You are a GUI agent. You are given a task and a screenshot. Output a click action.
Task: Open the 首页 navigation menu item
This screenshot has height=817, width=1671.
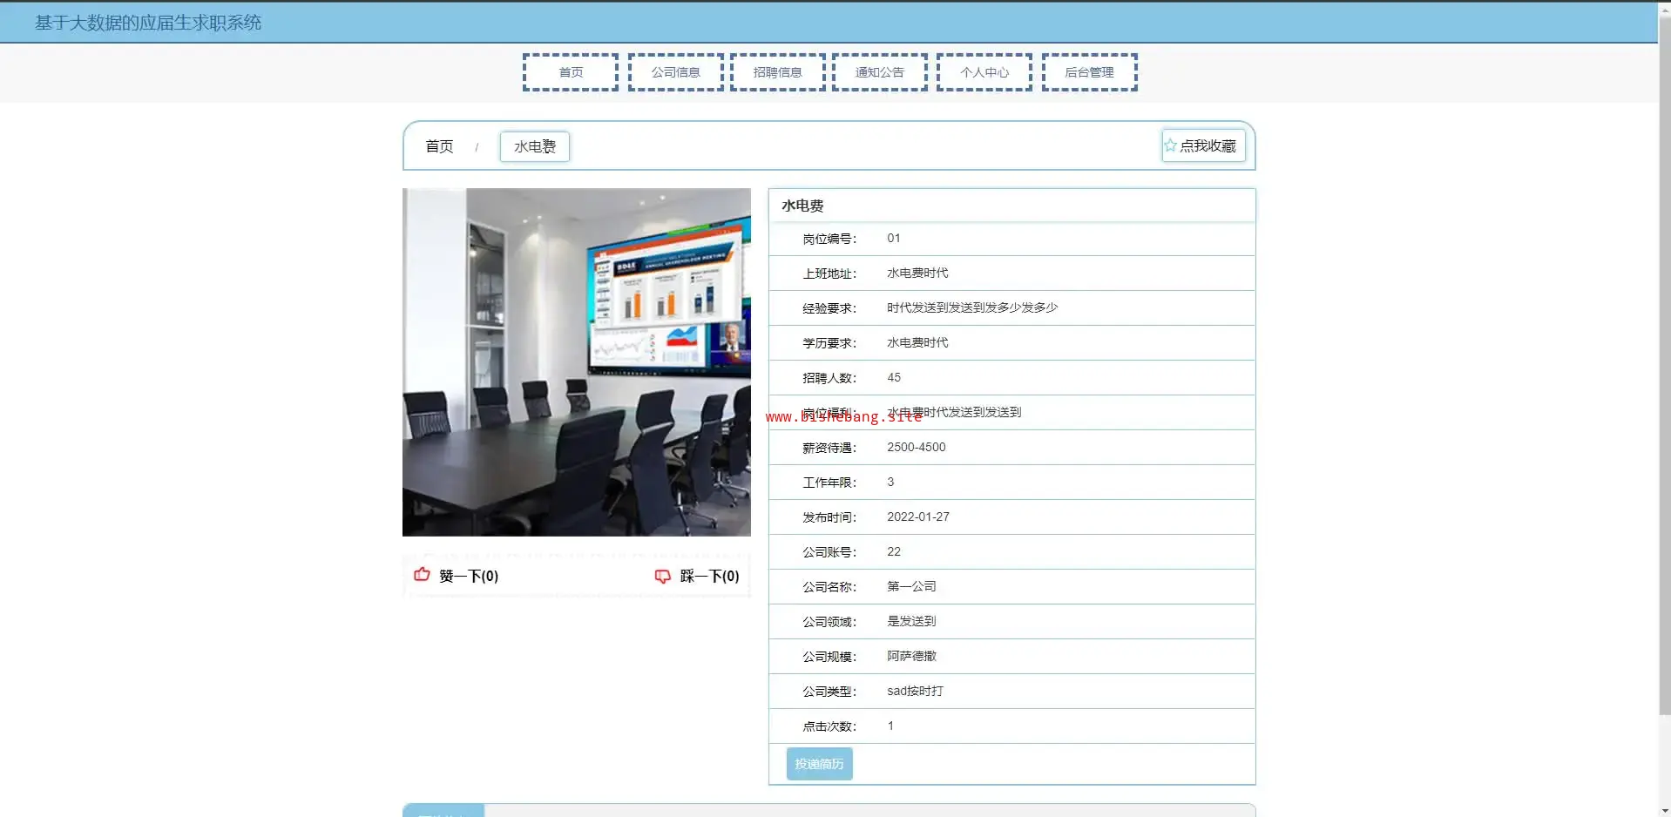point(571,72)
